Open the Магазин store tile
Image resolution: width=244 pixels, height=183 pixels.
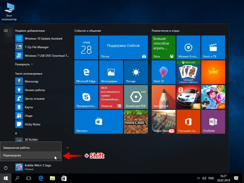point(99,122)
